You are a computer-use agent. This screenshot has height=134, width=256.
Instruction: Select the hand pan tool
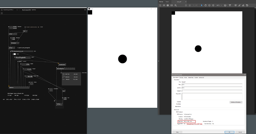pyautogui.click(x=205, y=5)
